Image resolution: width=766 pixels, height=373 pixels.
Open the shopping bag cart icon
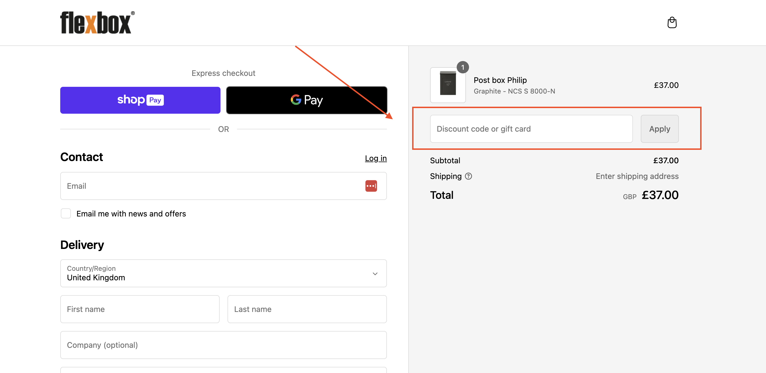(x=672, y=23)
